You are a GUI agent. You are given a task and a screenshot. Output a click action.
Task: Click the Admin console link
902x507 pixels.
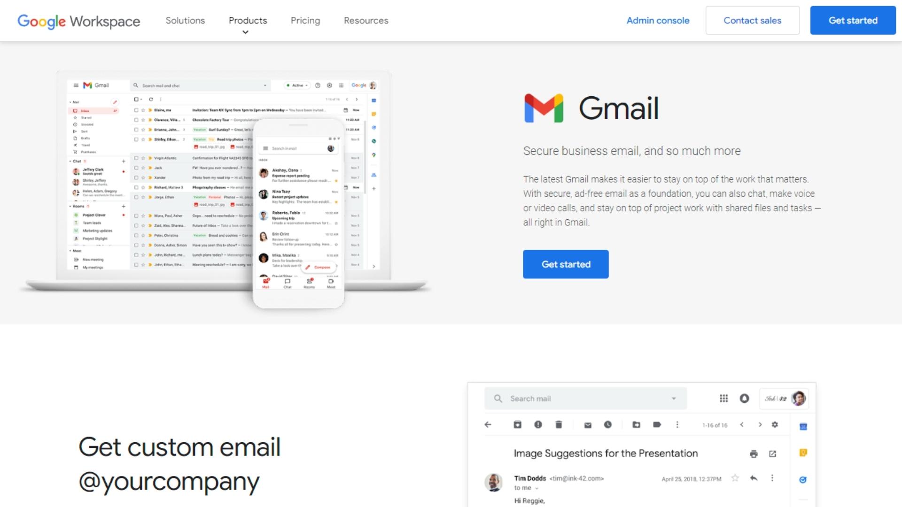(658, 21)
